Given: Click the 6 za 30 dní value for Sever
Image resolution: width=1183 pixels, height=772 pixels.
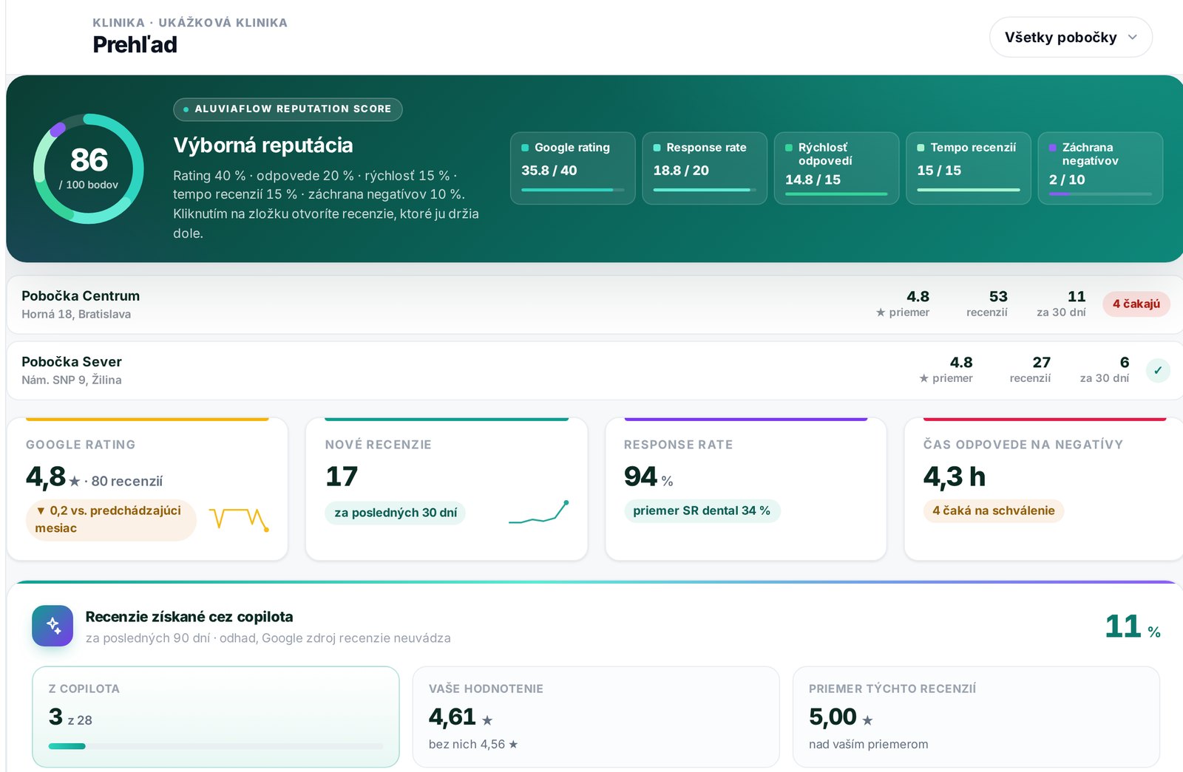Looking at the screenshot, I should [x=1105, y=369].
